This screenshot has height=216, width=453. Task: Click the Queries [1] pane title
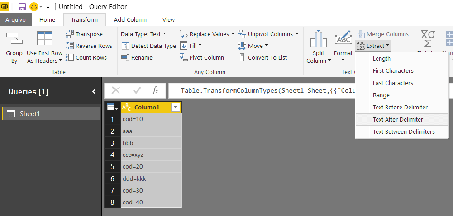click(x=29, y=92)
